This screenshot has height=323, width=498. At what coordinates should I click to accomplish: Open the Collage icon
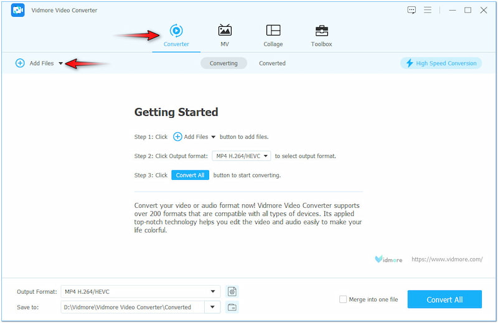(273, 30)
